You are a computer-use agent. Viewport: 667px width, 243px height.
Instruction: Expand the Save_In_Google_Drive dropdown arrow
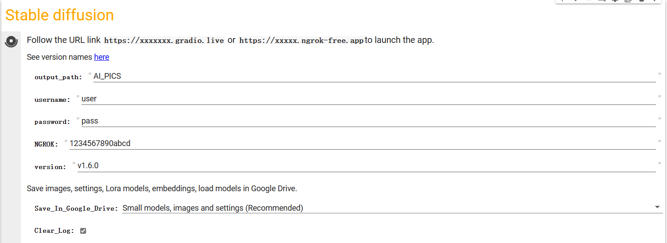click(x=657, y=207)
